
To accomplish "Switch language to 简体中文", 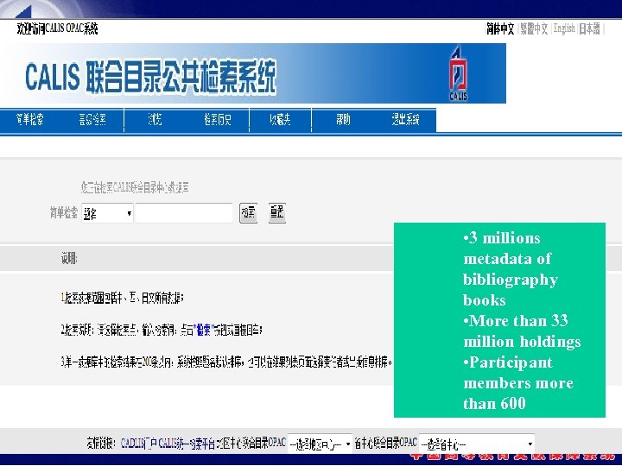I will (x=500, y=28).
